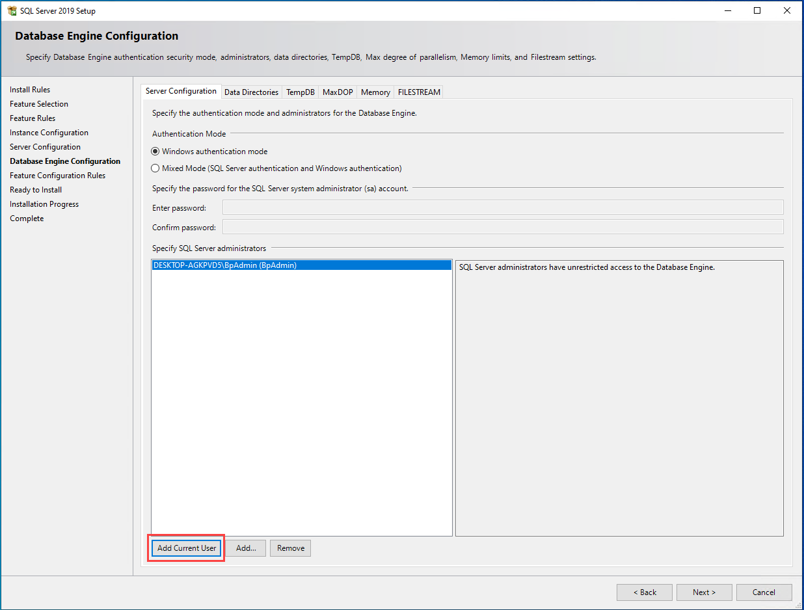Click Installation Progress step in sidebar
The width and height of the screenshot is (804, 610).
44,204
